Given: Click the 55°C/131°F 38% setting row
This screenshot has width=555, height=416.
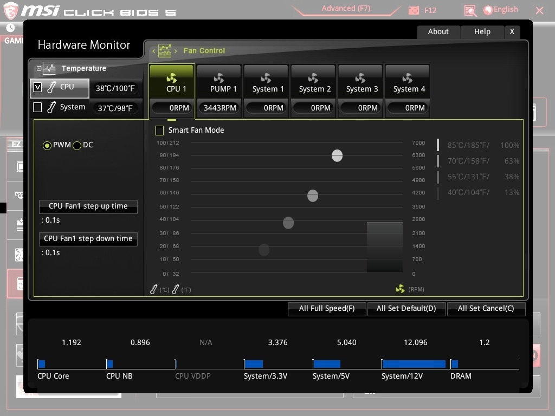Looking at the screenshot, I should [x=478, y=177].
